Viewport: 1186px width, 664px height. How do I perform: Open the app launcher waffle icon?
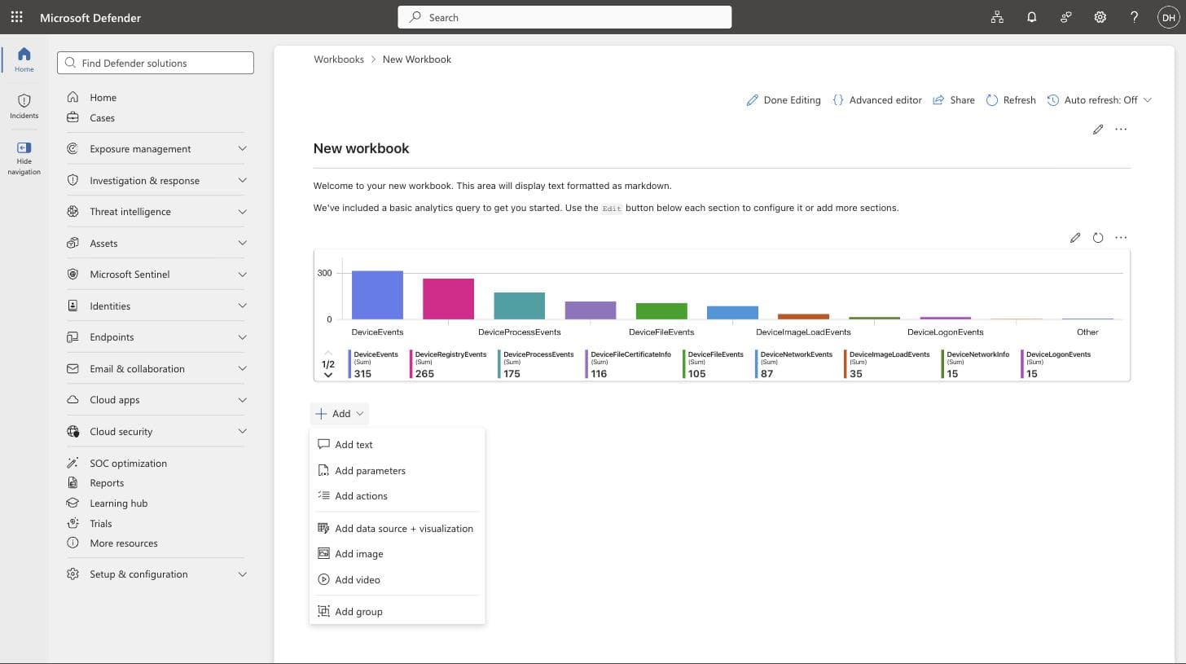pyautogui.click(x=16, y=17)
